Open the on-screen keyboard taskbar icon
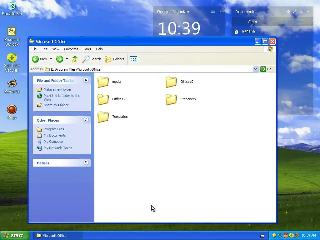 click(x=262, y=236)
